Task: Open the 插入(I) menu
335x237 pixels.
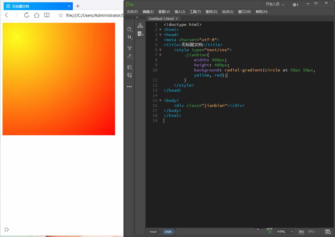Action: click(x=180, y=11)
